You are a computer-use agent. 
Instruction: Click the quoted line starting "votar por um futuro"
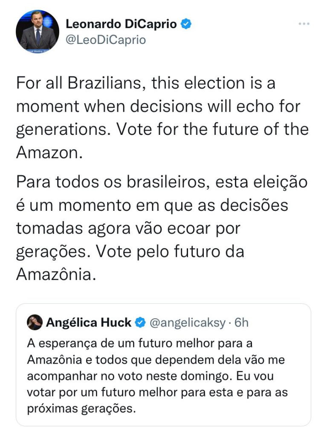pyautogui.click(x=157, y=392)
